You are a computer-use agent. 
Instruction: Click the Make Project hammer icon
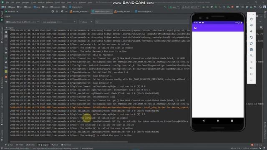[x=165, y=7]
